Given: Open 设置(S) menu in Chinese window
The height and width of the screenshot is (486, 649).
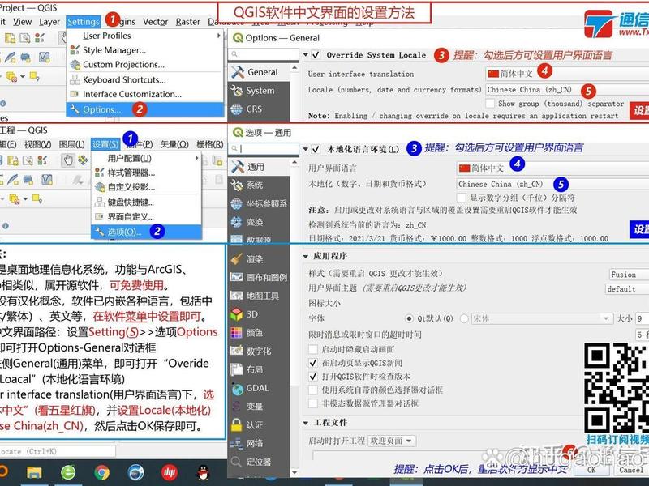Looking at the screenshot, I should [x=105, y=144].
